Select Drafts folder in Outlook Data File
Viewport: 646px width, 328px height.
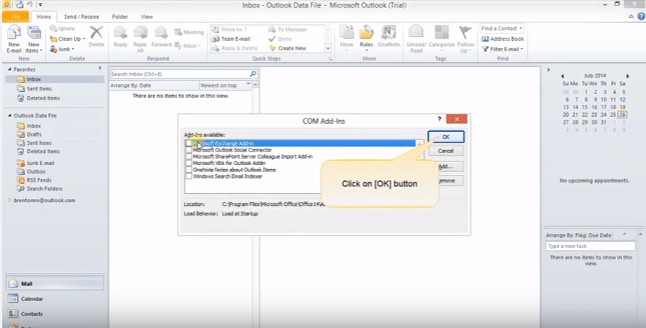coord(34,134)
